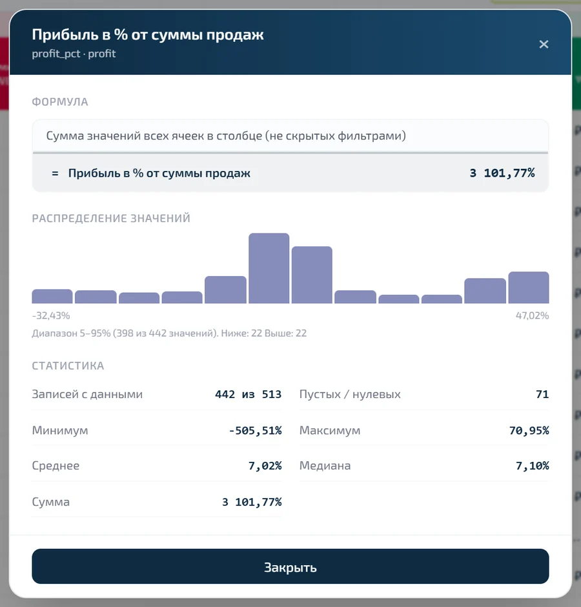This screenshot has height=607, width=581.
Task: Click the histogram lower bound -32,43%
Action: pos(51,315)
